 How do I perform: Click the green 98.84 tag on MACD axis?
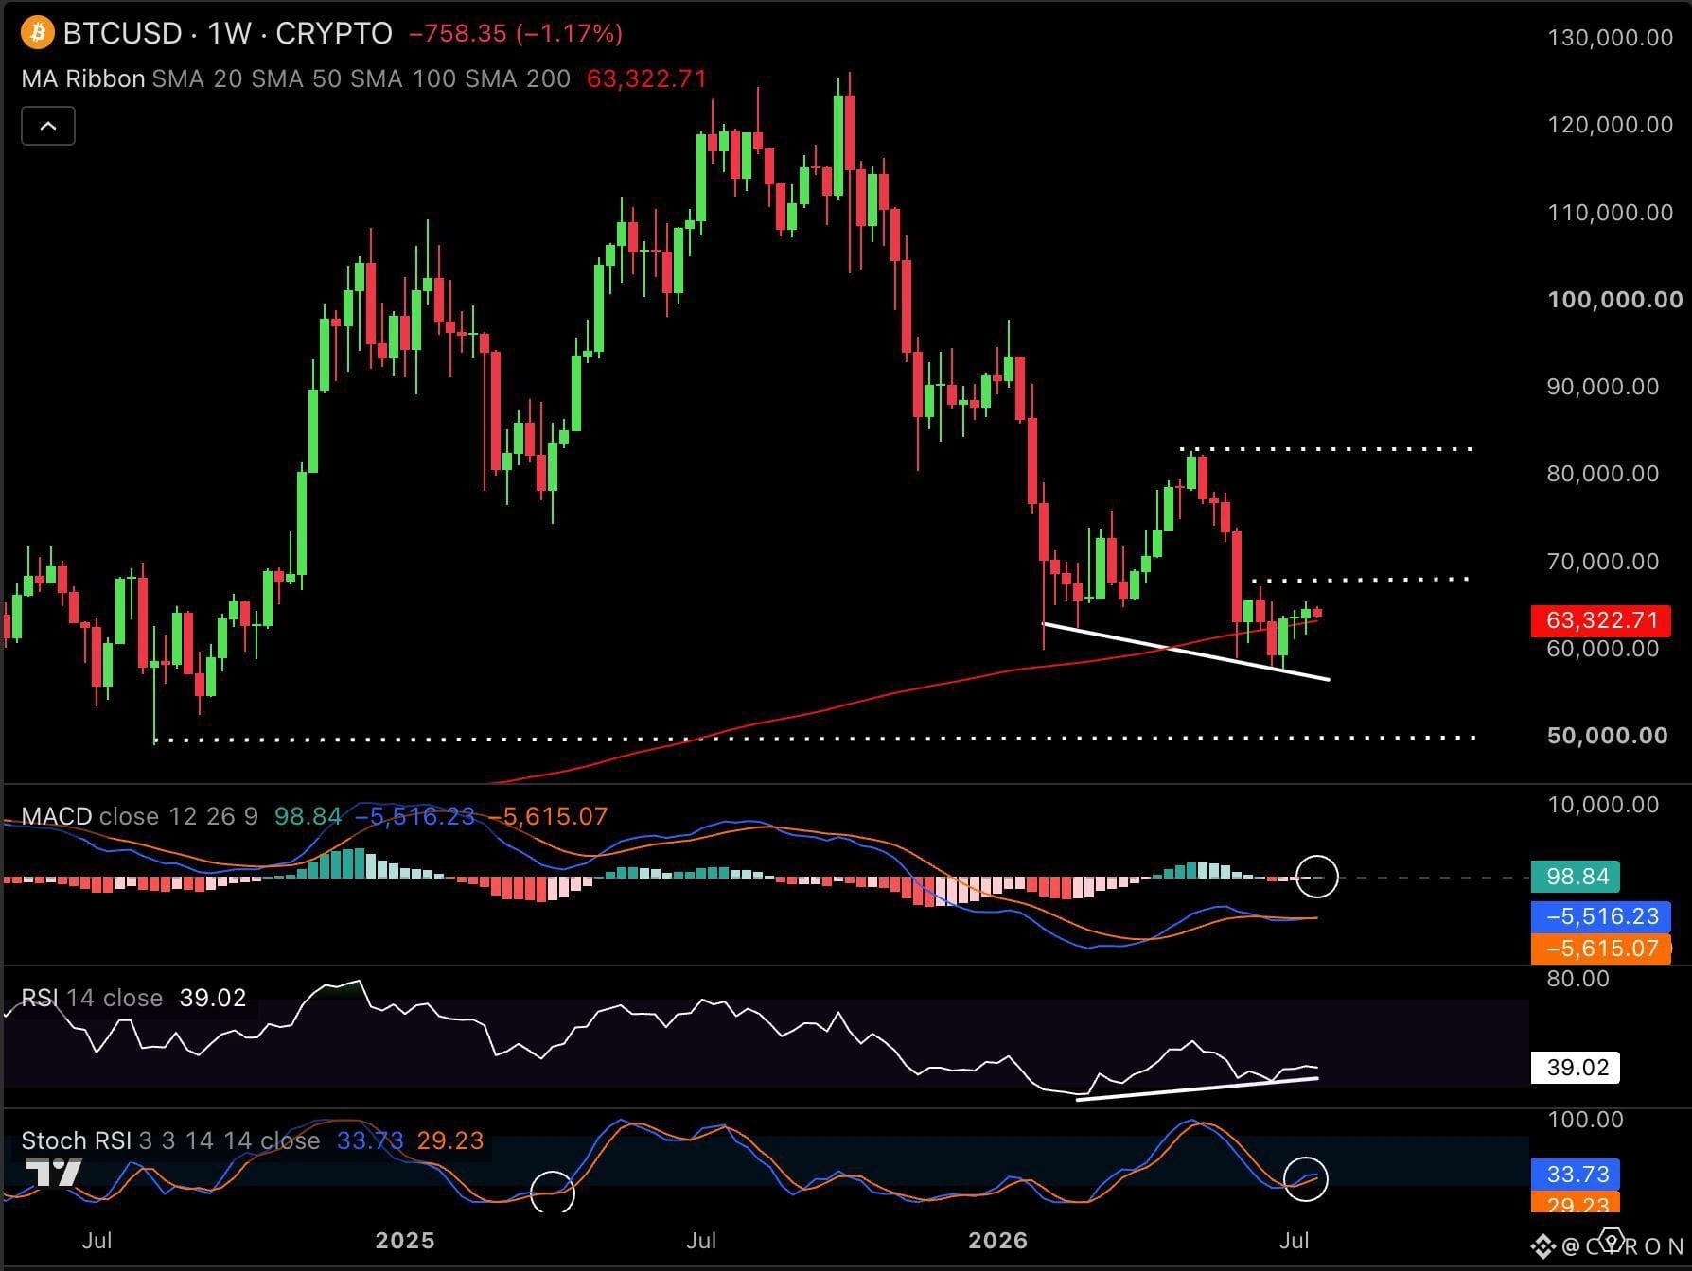coord(1576,877)
